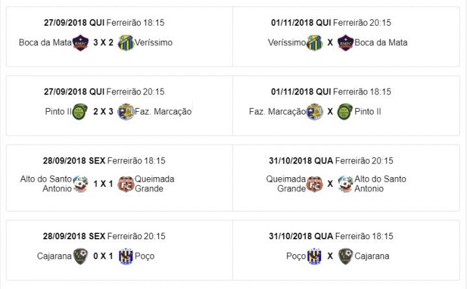Click Boca da Mata crest in 01/11 match
467x289 pixels.
346,43
